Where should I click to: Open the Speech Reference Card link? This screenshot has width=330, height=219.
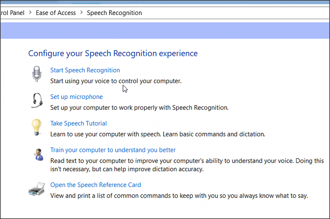pyautogui.click(x=95, y=185)
